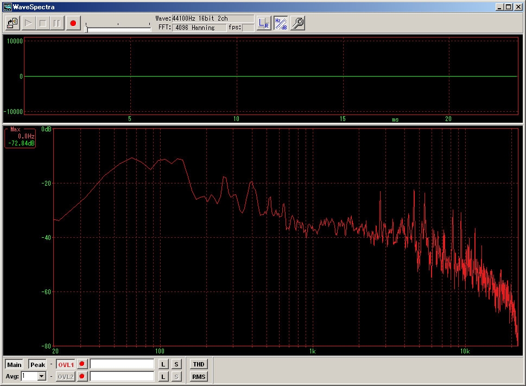Expand the Avg count dropdown
This screenshot has height=386, width=526.
[x=42, y=376]
